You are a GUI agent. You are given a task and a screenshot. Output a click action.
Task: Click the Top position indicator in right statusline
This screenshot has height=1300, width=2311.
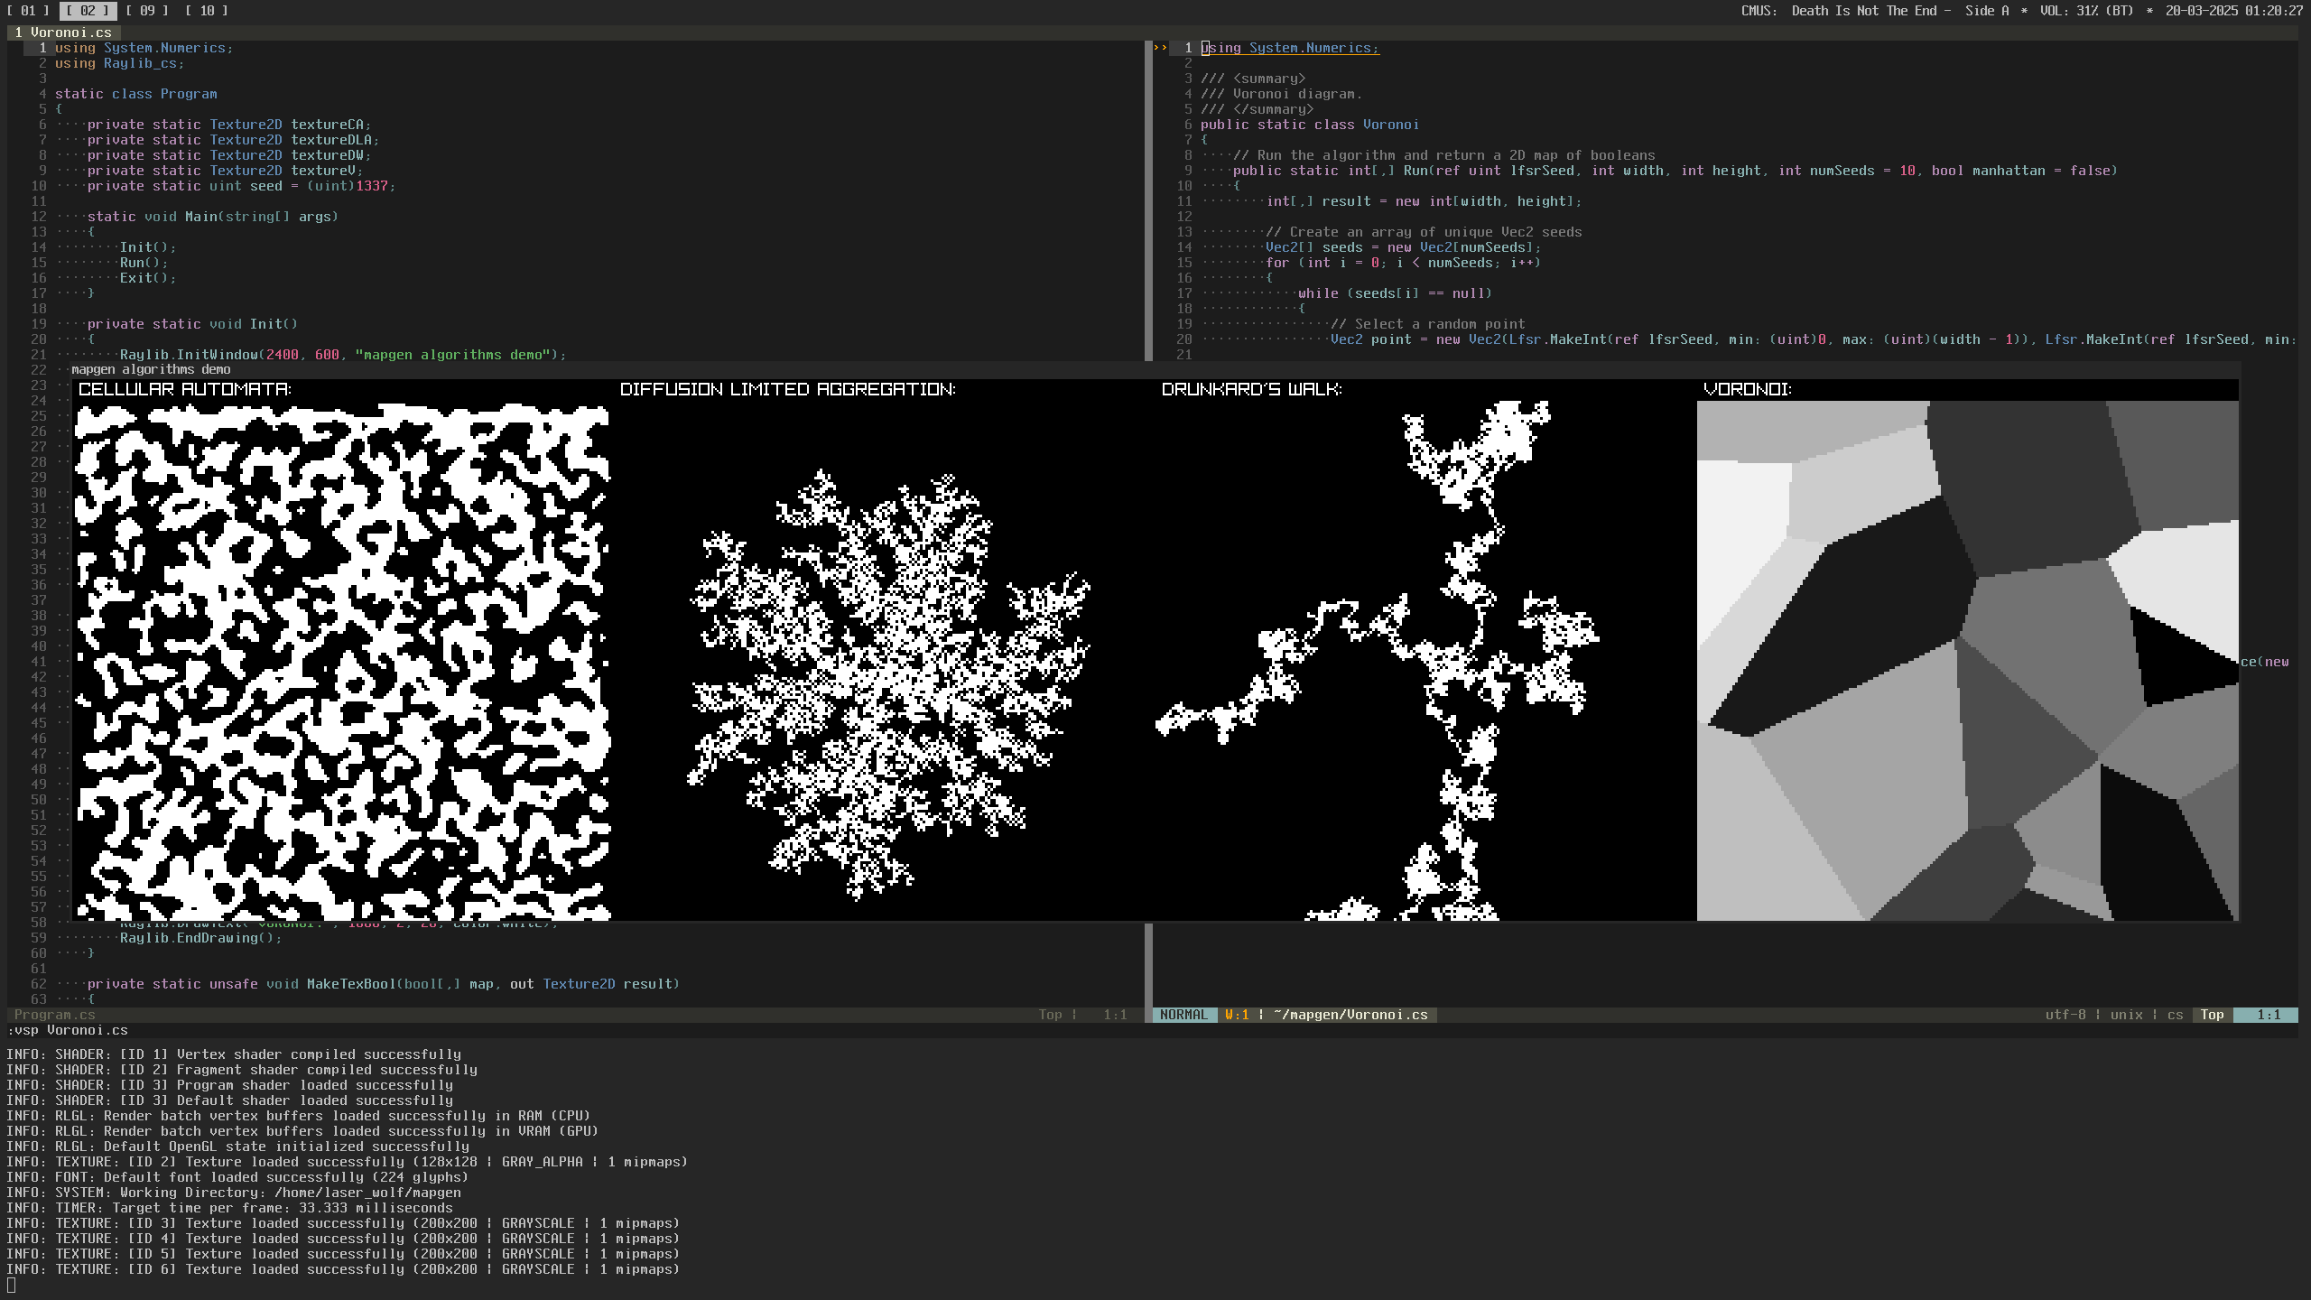2213,1015
